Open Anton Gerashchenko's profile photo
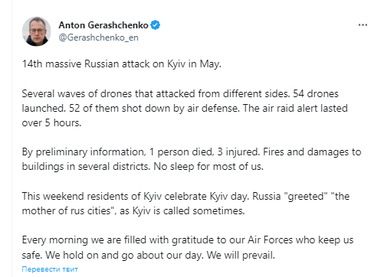374x277 pixels. pyautogui.click(x=37, y=31)
